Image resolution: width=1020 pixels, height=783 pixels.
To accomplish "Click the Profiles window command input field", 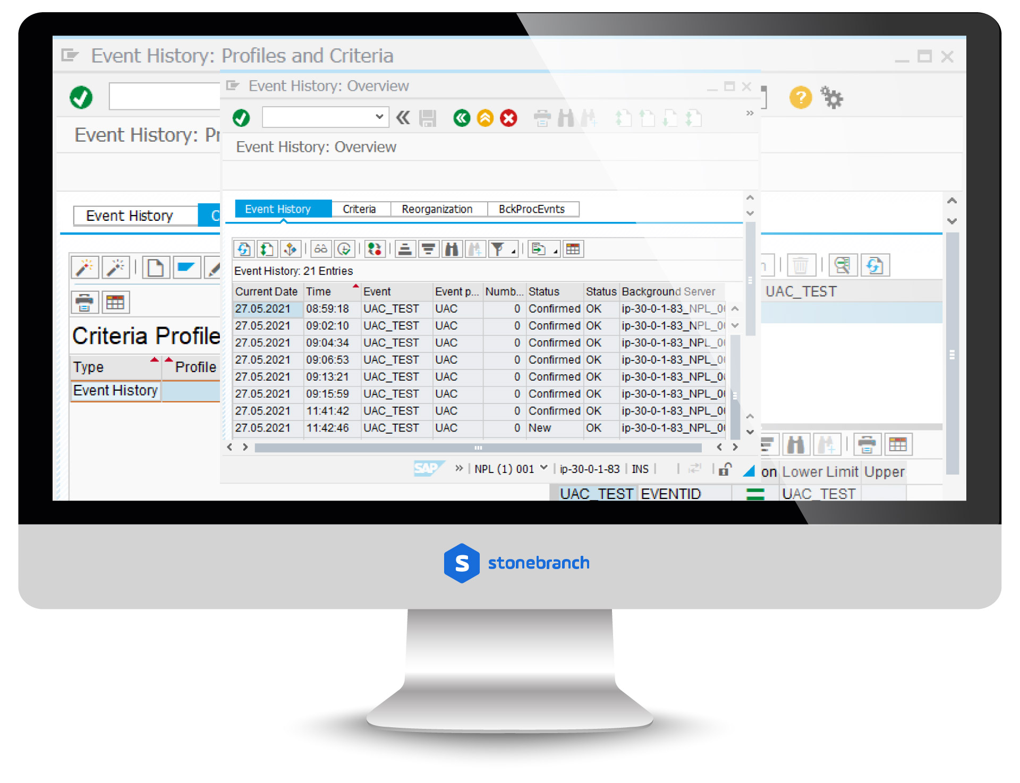I will coord(165,96).
